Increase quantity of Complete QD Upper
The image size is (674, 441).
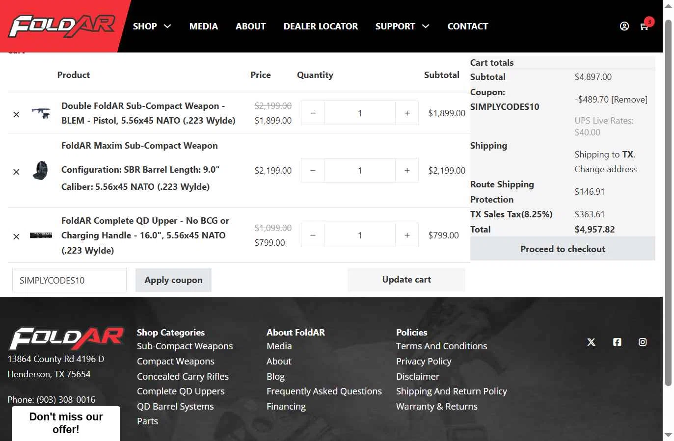tap(407, 235)
